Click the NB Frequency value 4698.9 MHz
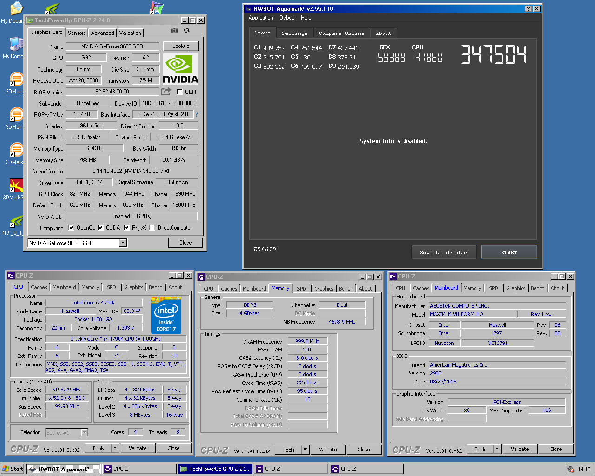Image resolution: width=595 pixels, height=476 pixels. [342, 322]
